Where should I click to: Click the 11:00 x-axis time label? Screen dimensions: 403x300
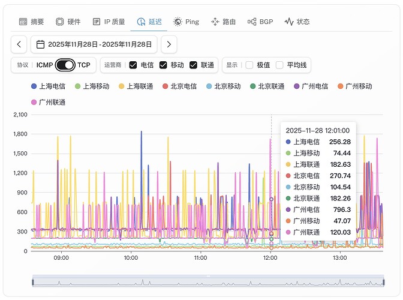[200, 258]
